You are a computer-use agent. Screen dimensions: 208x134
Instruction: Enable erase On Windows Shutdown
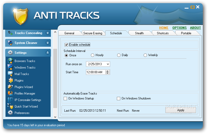click(118, 98)
